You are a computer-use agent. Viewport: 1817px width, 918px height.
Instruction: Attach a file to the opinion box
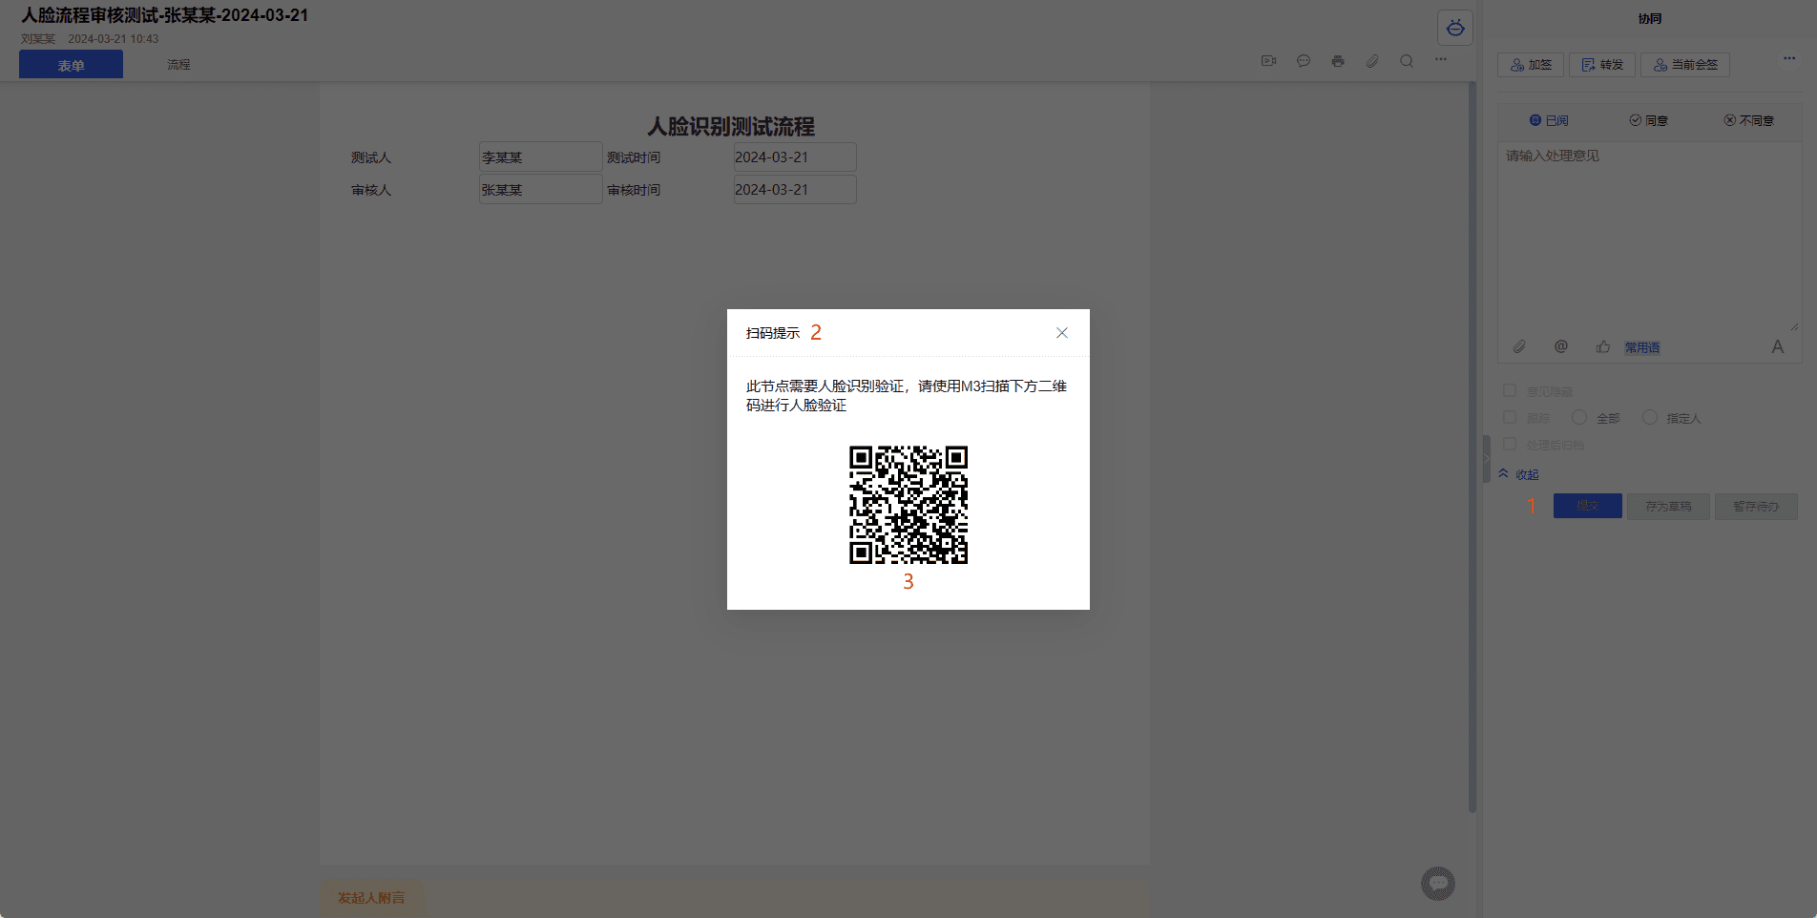(1519, 346)
